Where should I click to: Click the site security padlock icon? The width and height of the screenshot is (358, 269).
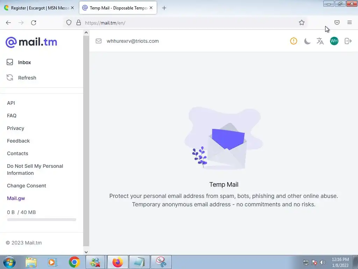tap(79, 22)
